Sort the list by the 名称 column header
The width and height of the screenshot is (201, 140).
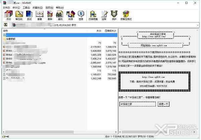coord(45,31)
